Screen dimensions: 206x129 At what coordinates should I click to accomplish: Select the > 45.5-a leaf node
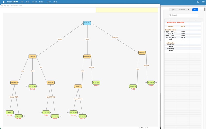click(x=96, y=83)
